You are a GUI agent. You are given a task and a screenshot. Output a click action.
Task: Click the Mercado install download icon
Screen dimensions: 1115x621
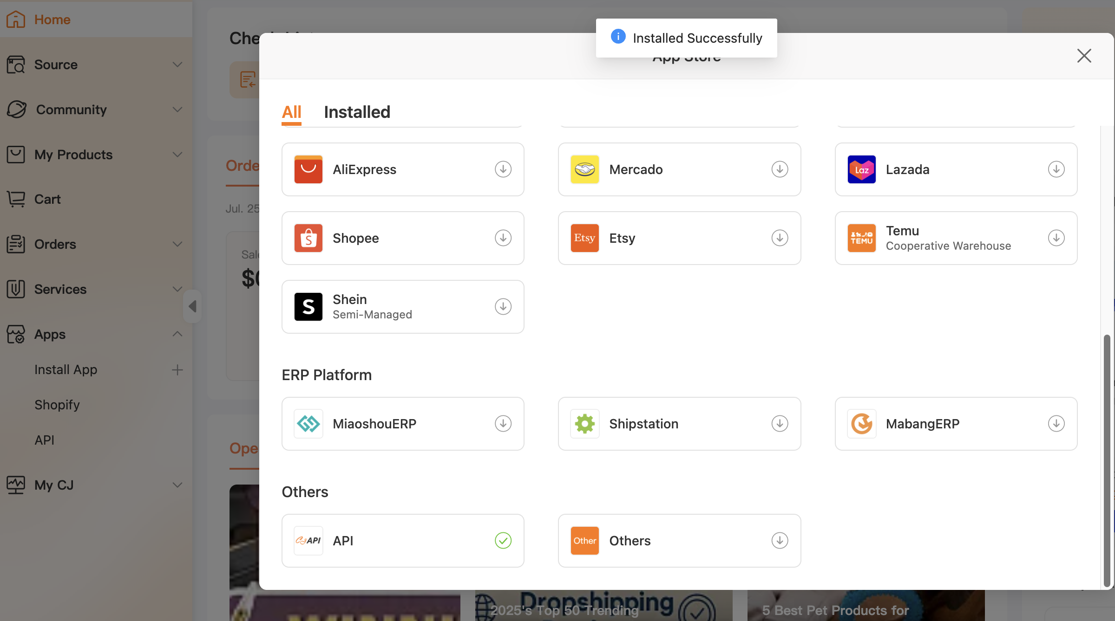(x=780, y=169)
